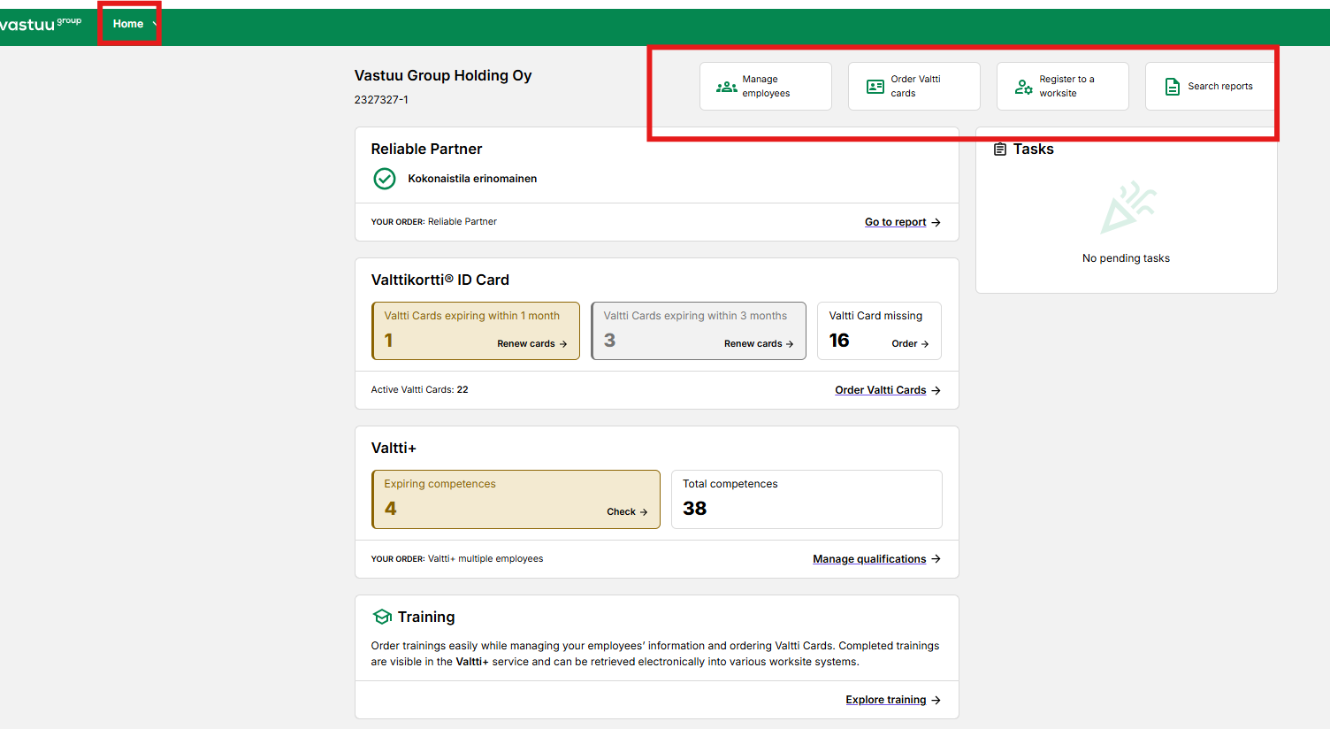Click the arrow next to Explore training
This screenshot has height=729, width=1330.
pos(936,700)
